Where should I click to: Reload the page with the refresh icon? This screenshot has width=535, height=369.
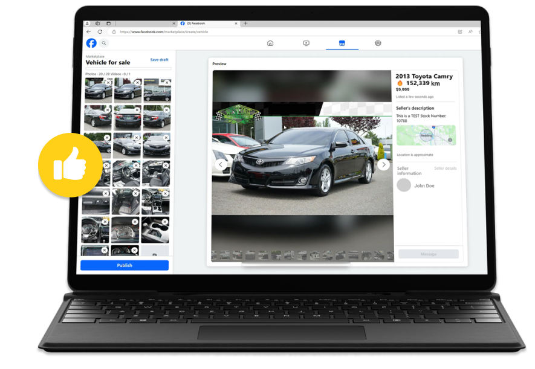[x=99, y=31]
